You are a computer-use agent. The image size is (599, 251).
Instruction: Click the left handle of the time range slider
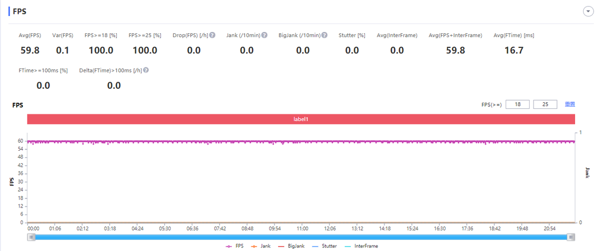(x=31, y=237)
